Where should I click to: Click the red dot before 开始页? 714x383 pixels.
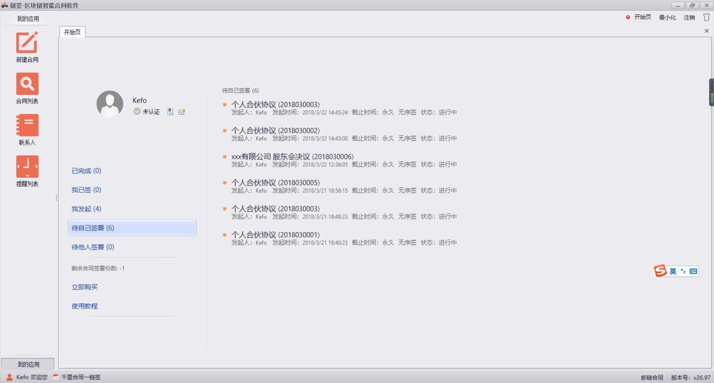click(628, 17)
